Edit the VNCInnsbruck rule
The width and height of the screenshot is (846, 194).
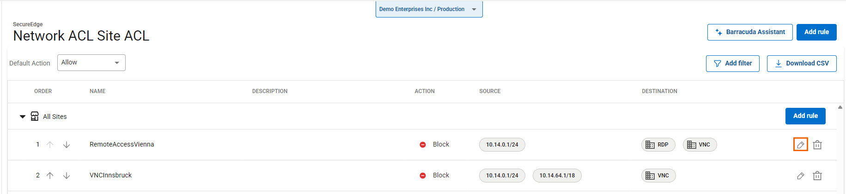point(800,176)
